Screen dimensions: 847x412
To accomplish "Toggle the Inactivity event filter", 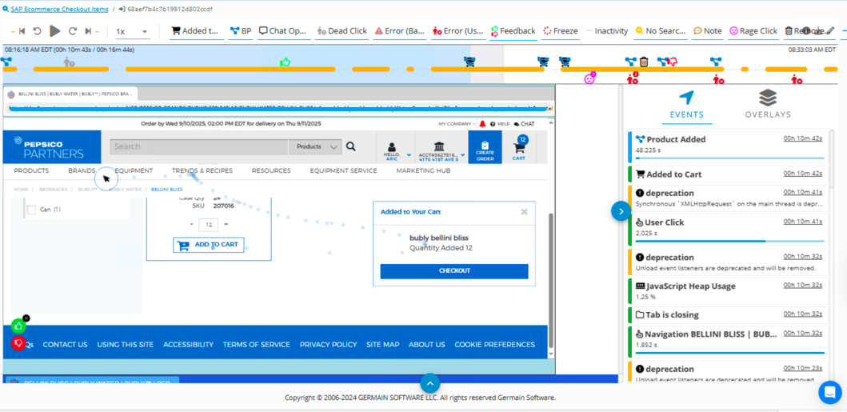I will tap(607, 31).
